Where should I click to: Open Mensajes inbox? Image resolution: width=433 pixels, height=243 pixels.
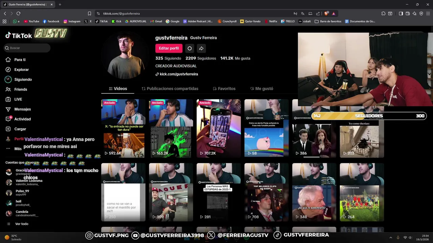(18, 109)
